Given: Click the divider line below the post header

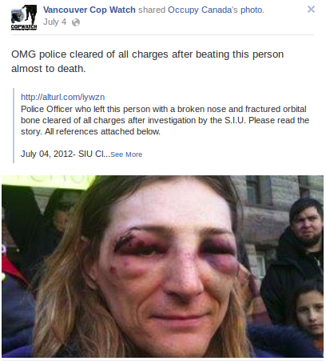Looking at the screenshot, I should (x=162, y=34).
